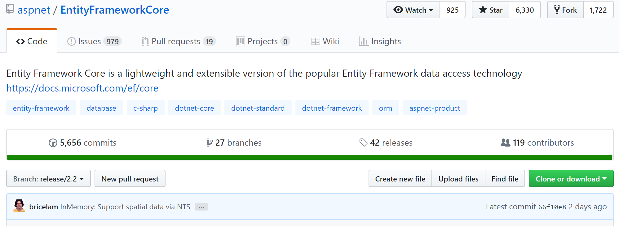This screenshot has width=619, height=226.
Task: Click the Pull requests merge icon
Action: click(145, 41)
